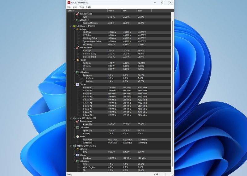
Task: Click the Lexar SSD drive icon
Action: (x=74, y=118)
